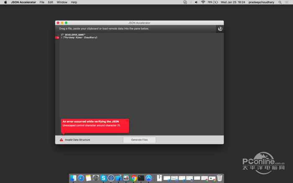Click the clock-like status icon in the menu bar
The height and width of the screenshot is (183, 293).
185,2
